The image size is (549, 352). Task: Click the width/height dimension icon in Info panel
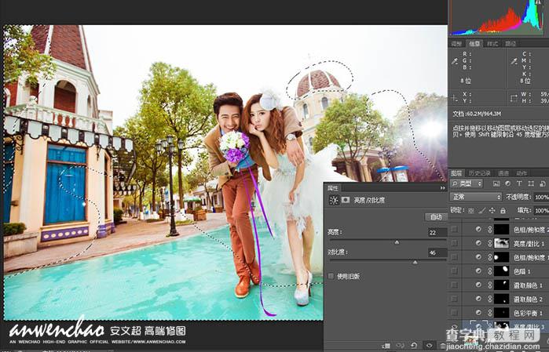click(514, 98)
